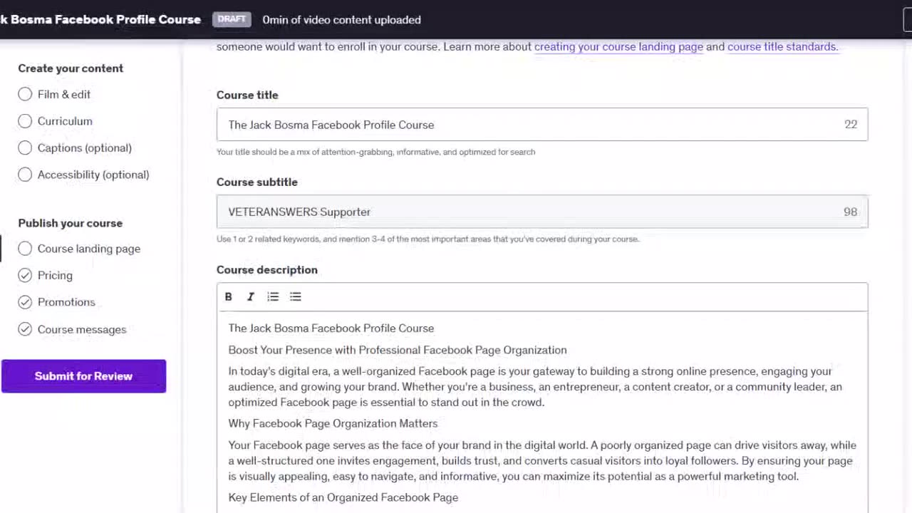Open the creating your course landing page link
This screenshot has height=513, width=912.
(618, 47)
